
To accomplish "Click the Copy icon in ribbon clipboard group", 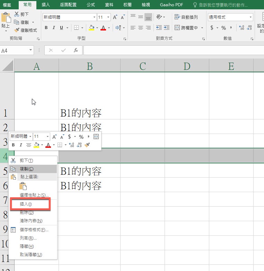I will (16, 22).
